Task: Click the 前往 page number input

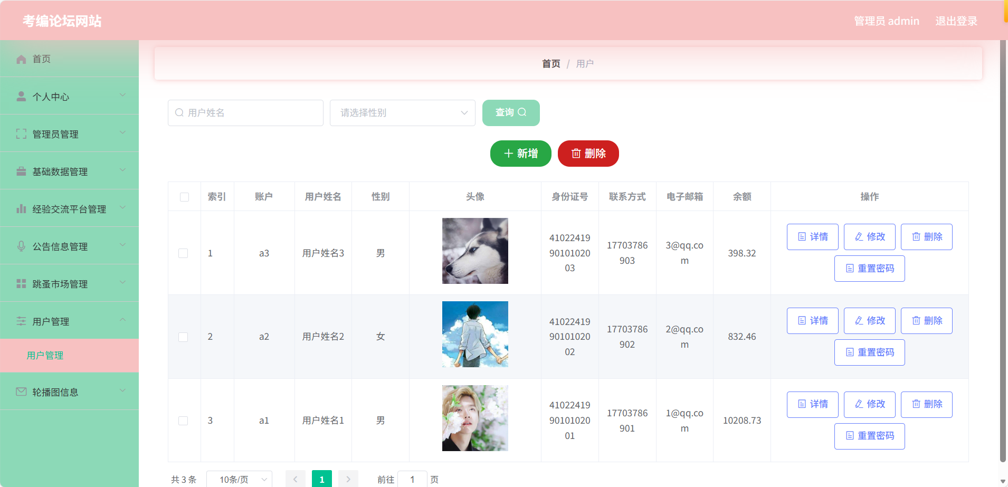Action: coord(412,479)
